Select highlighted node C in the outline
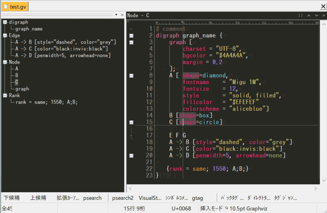The width and height of the screenshot is (327, 213). tap(17, 82)
